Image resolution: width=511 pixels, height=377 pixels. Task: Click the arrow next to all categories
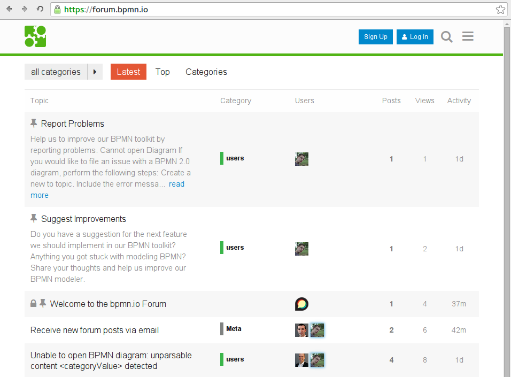click(x=95, y=72)
